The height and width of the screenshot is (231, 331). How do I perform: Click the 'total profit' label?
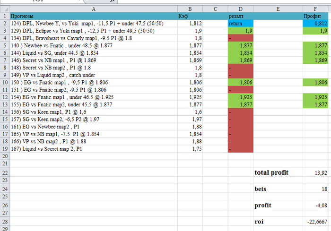tap(271, 172)
